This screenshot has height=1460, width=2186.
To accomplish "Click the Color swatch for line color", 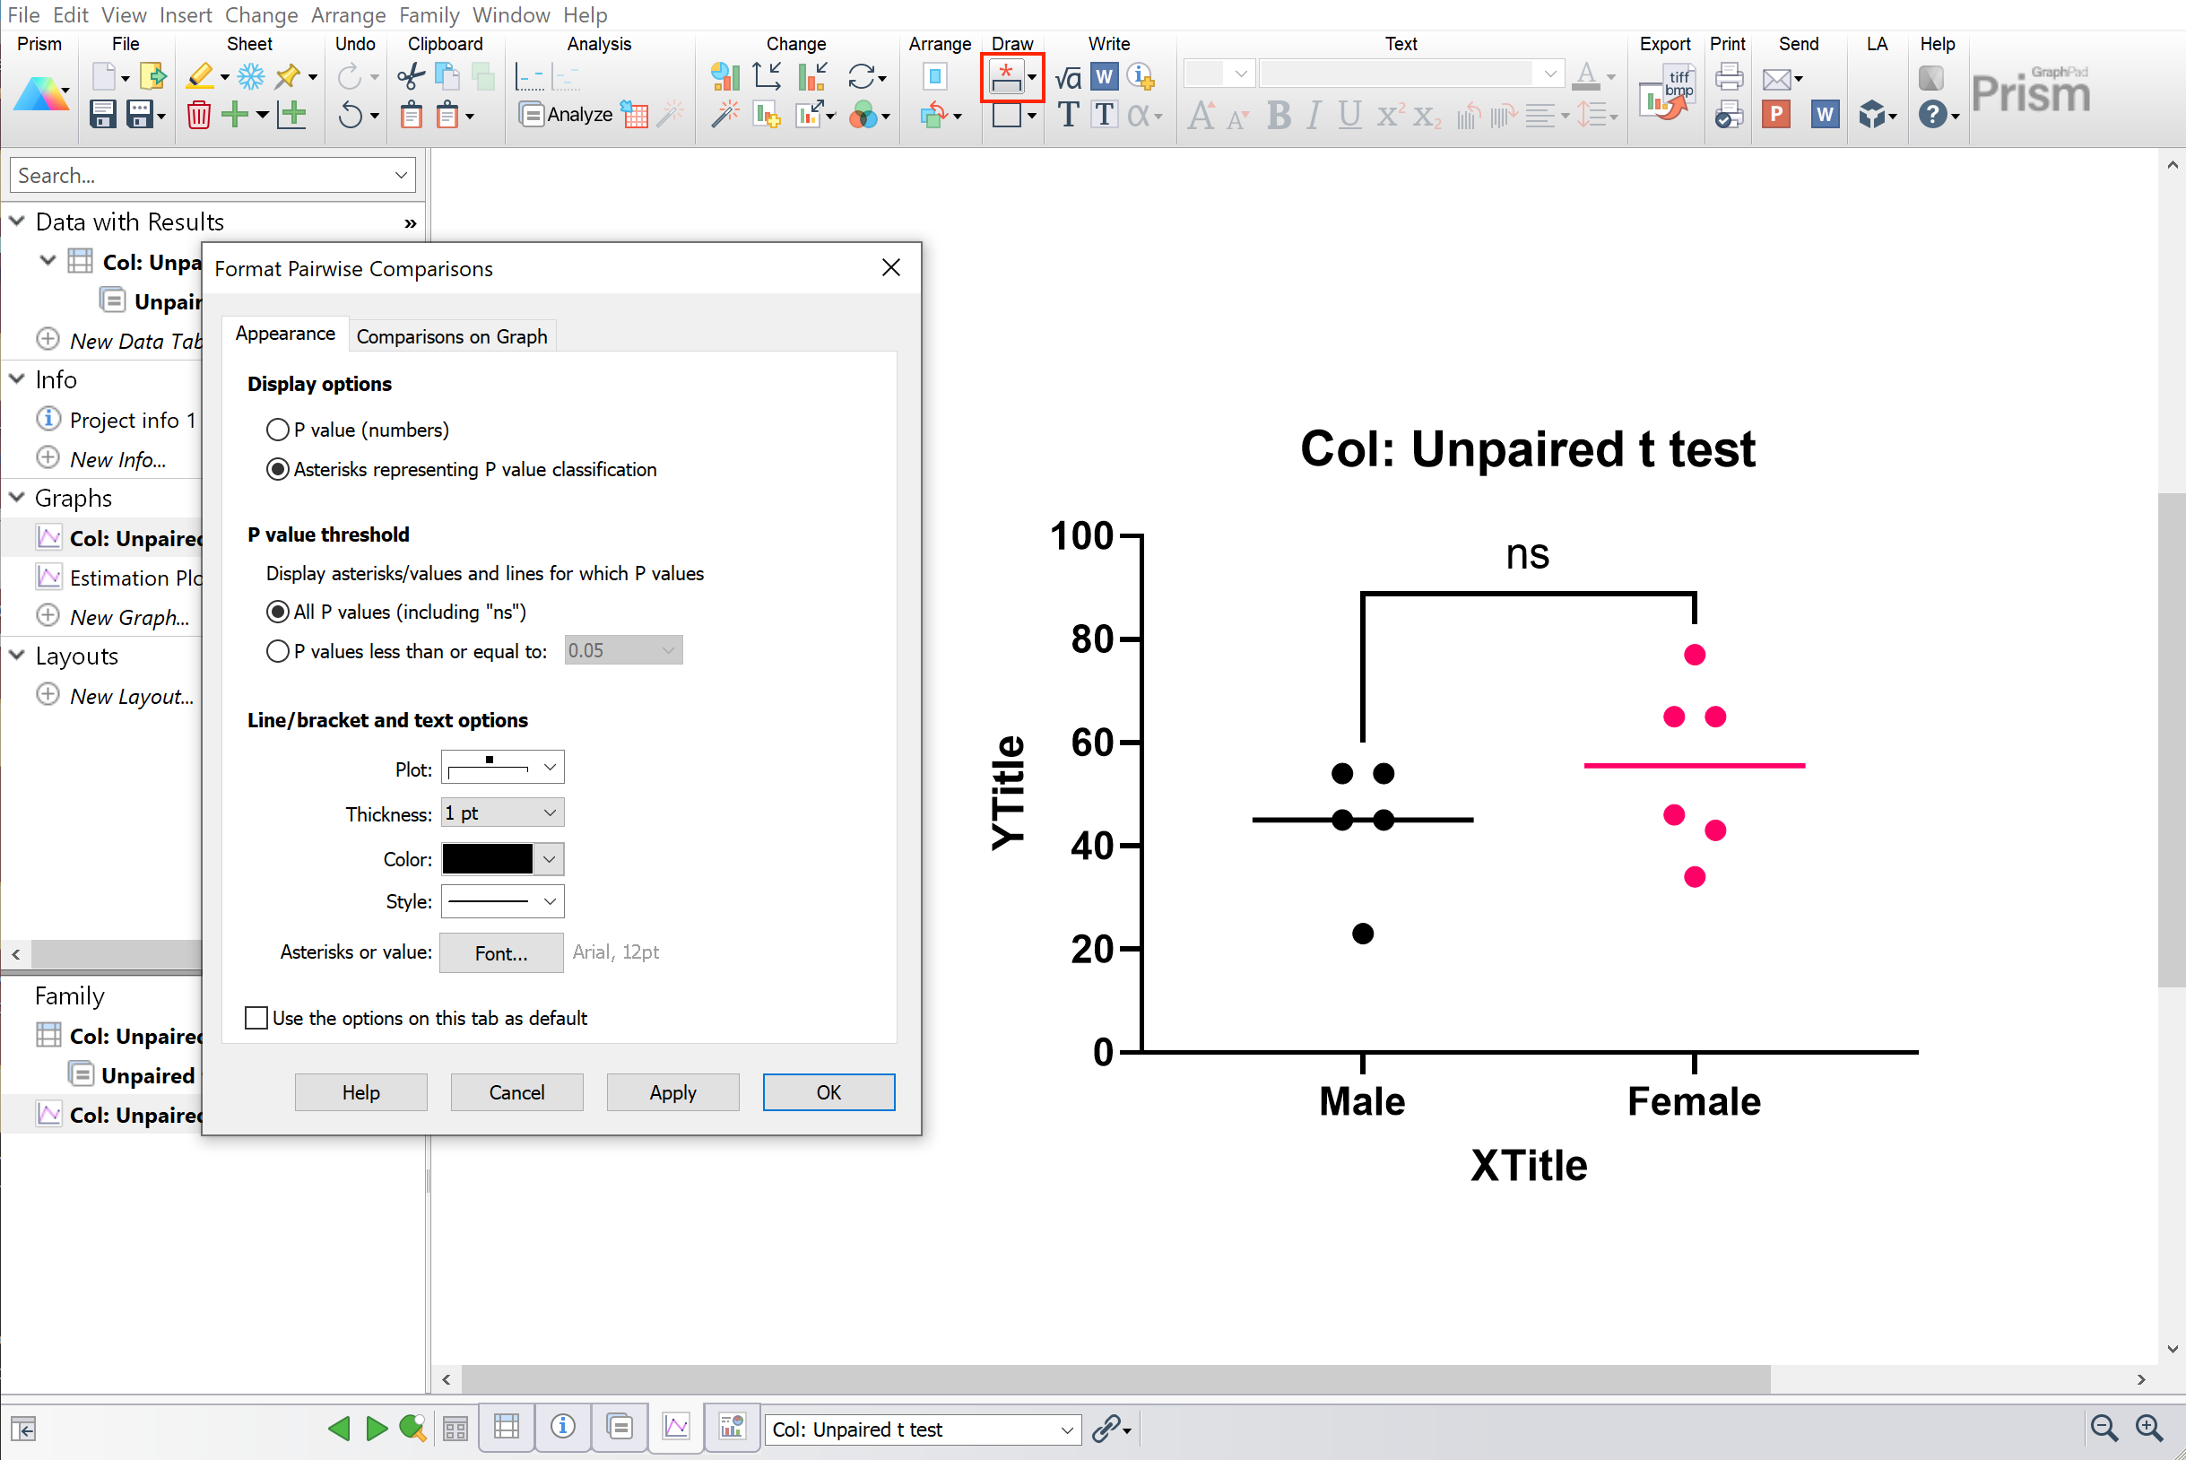I will coord(489,859).
